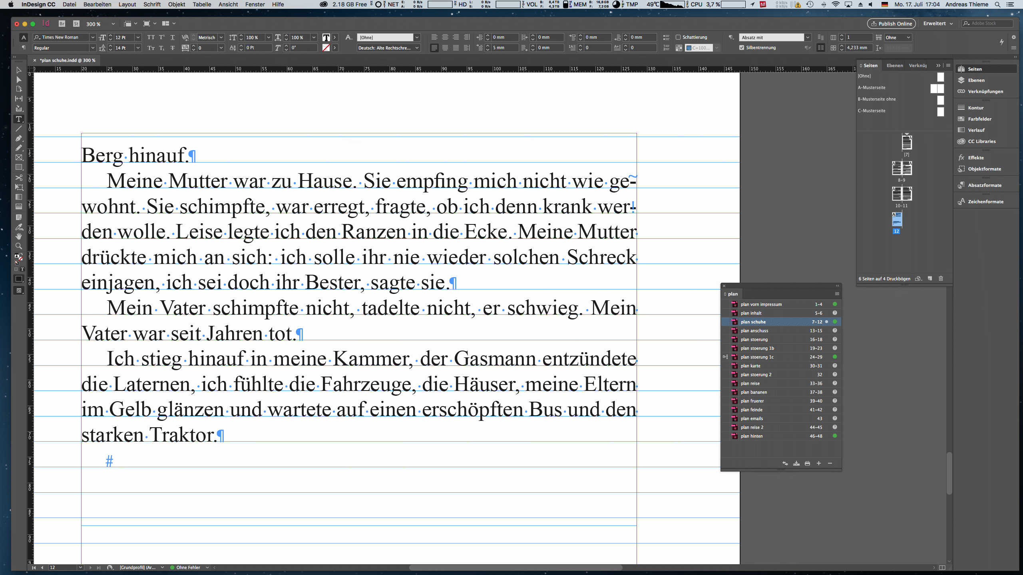This screenshot has height=575, width=1023.
Task: Open the Deutsch: Alte Rechtschreibung language dropdown
Action: coord(417,48)
